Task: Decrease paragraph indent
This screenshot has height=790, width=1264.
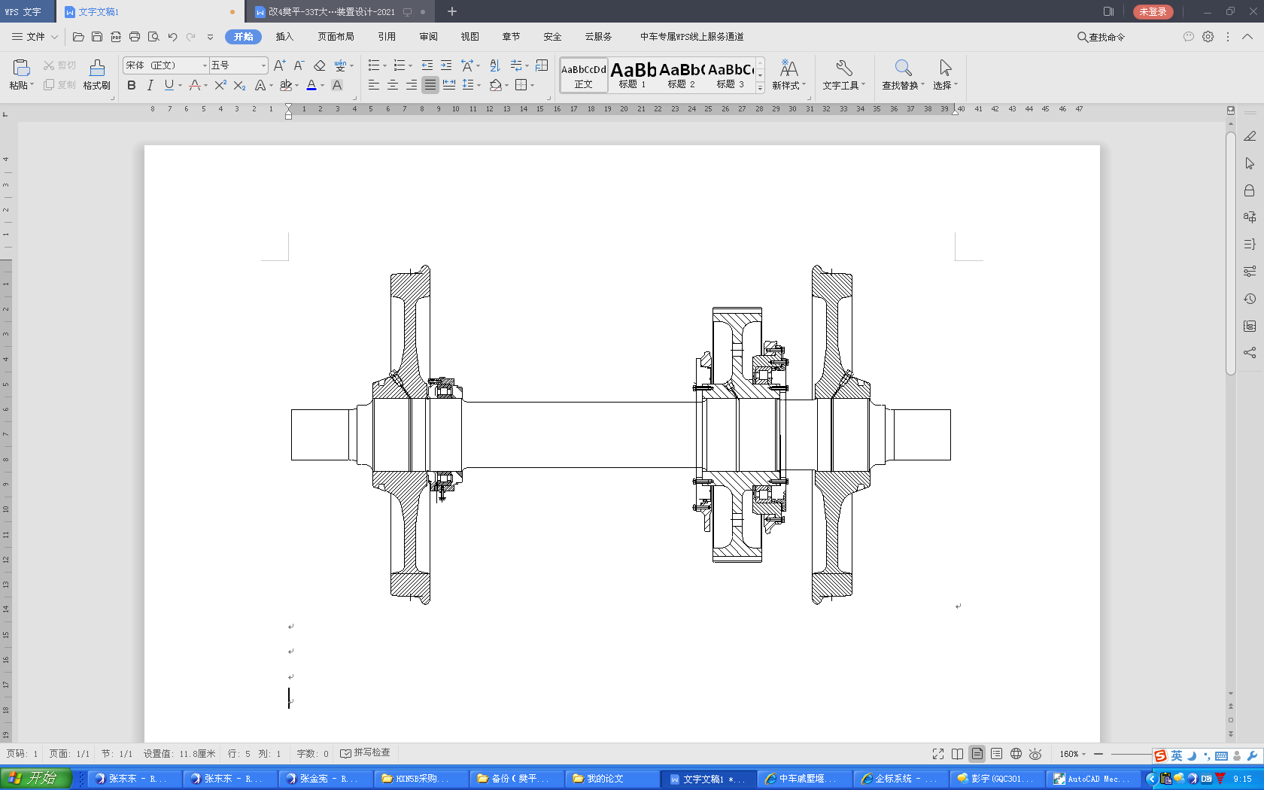Action: tap(427, 65)
